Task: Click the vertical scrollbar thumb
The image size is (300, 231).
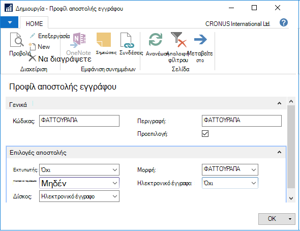Action: click(x=291, y=147)
